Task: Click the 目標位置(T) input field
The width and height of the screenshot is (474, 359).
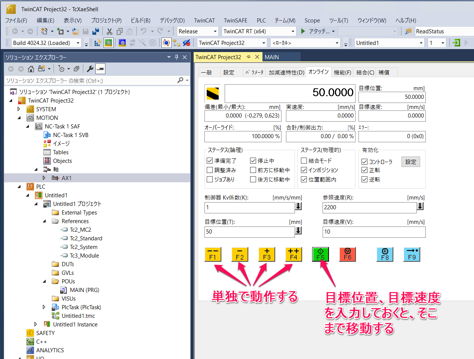Action: (250, 232)
